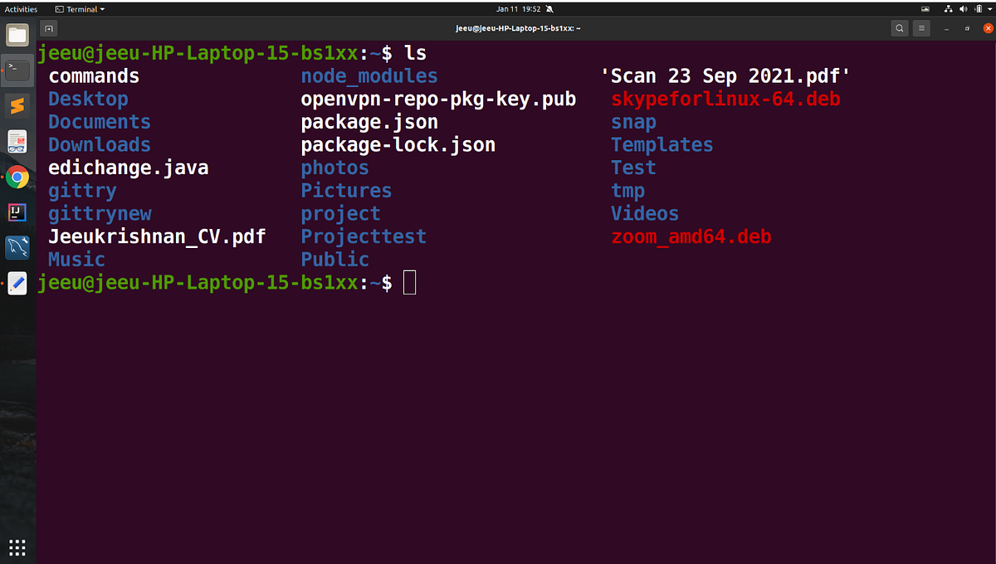Image resolution: width=996 pixels, height=564 pixels.
Task: Open the hamburger menu in the Terminal header
Action: pyautogui.click(x=921, y=27)
